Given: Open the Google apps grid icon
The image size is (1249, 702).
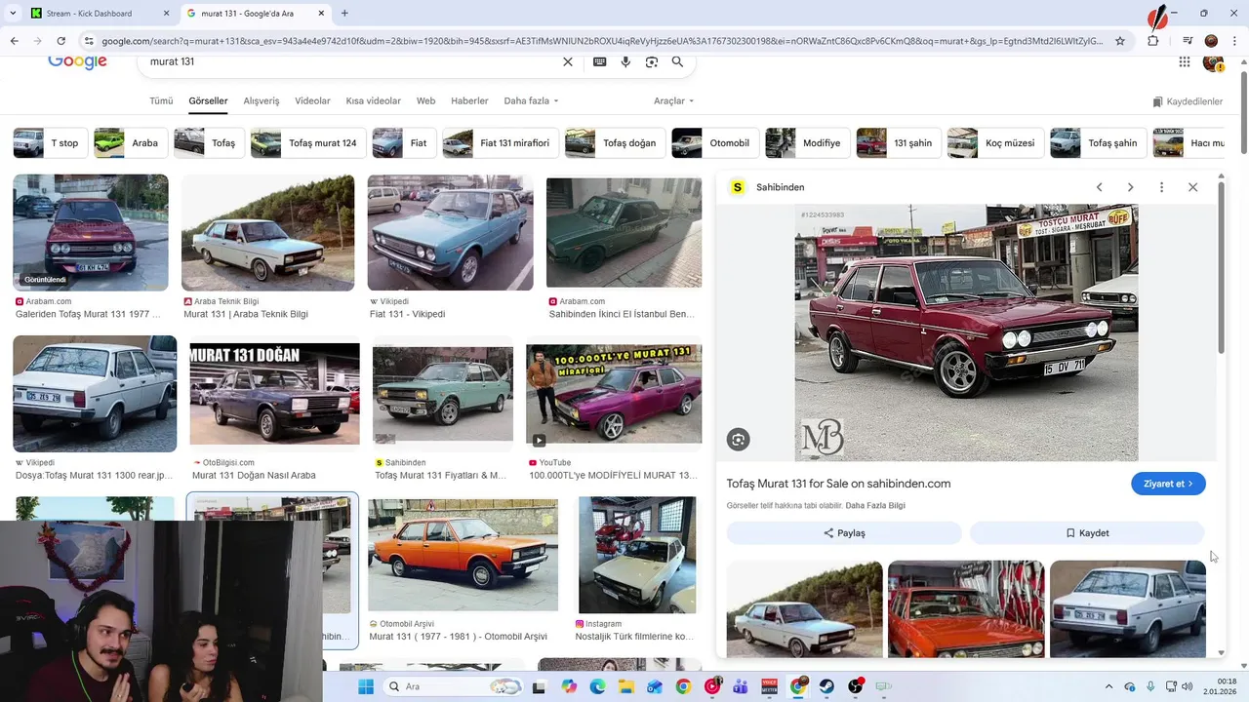Looking at the screenshot, I should pyautogui.click(x=1185, y=61).
